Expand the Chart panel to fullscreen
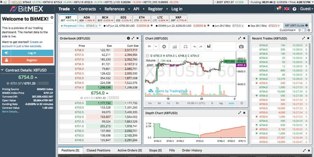The height and width of the screenshot is (157, 314). coord(239,38)
